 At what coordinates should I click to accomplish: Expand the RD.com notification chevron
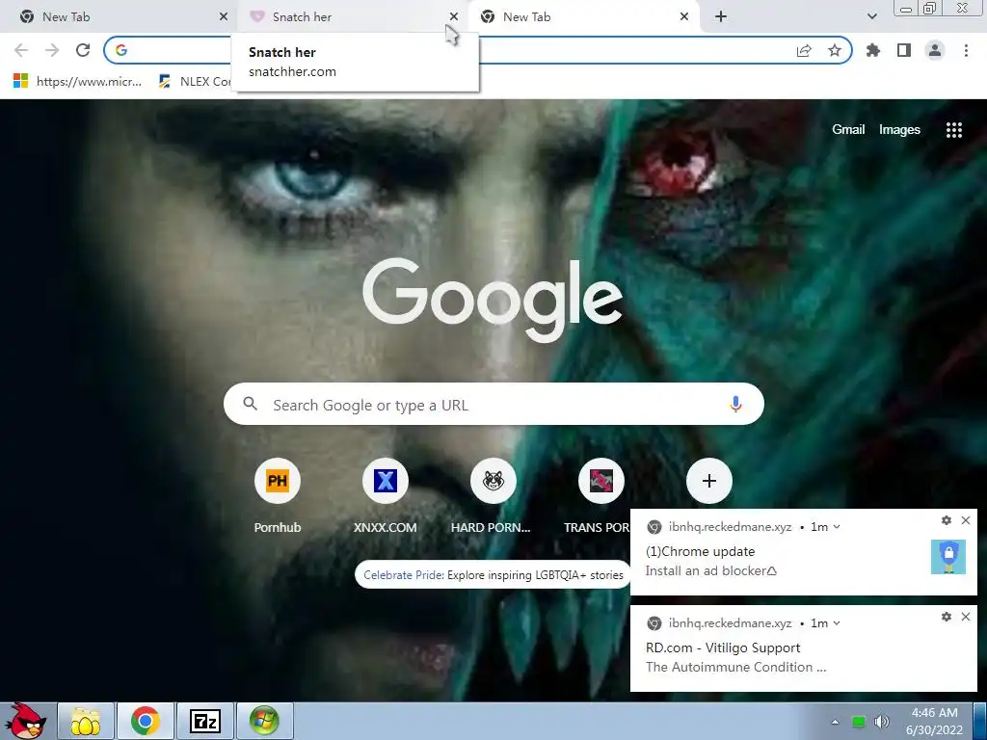point(837,623)
